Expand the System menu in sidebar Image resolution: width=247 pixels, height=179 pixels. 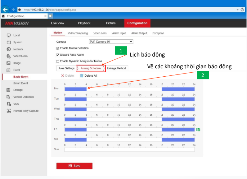17,42
